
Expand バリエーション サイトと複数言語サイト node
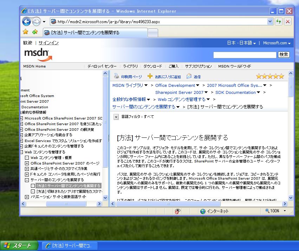[27, 197]
